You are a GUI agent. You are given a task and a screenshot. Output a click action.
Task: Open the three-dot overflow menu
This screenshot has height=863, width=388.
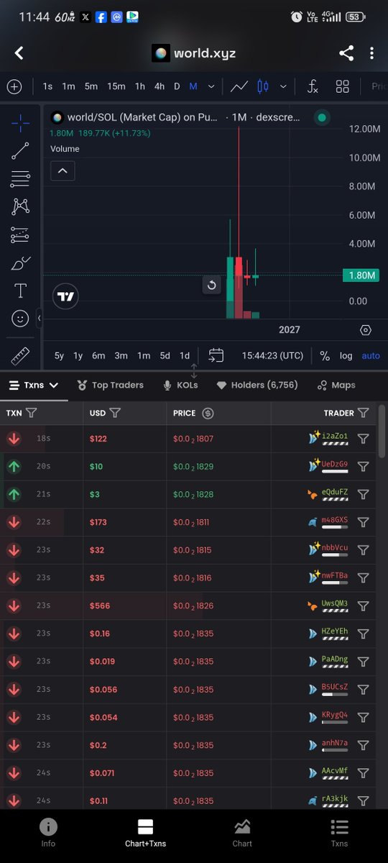(x=371, y=53)
